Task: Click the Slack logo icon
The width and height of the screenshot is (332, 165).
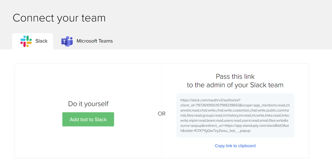Action: pos(26,41)
